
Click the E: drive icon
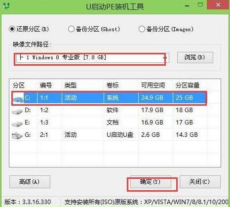(17, 124)
